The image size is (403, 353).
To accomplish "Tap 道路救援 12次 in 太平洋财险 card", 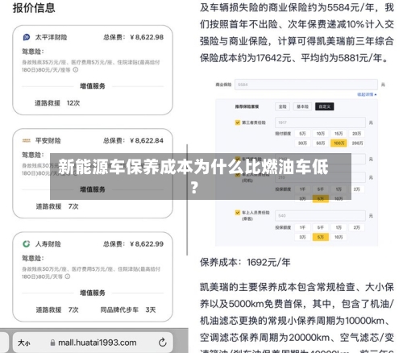I will click(57, 103).
